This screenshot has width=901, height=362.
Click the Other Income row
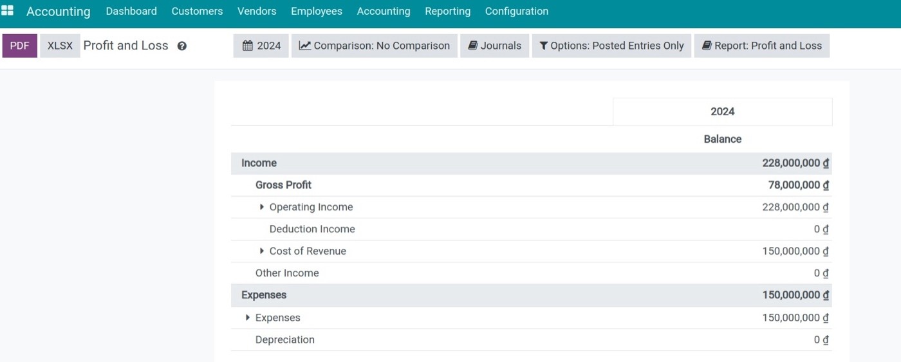click(x=532, y=273)
